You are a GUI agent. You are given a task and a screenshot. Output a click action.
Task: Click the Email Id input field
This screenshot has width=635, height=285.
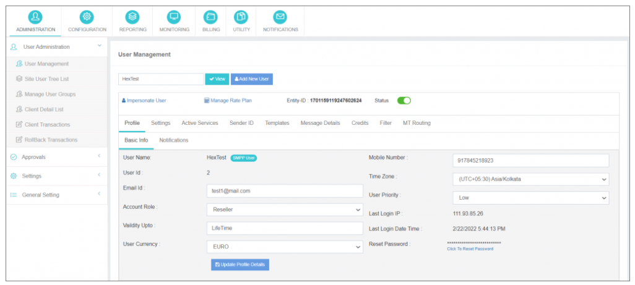[285, 191]
